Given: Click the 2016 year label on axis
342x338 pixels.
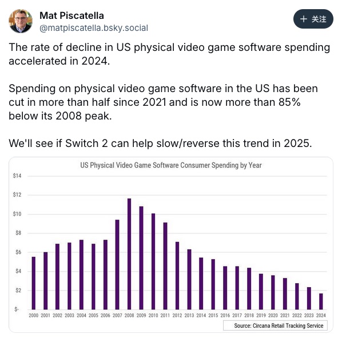Looking at the screenshot, I should point(225,315).
